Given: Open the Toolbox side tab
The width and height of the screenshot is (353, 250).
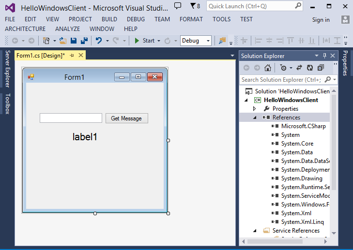Looking at the screenshot, I should pos(7,103).
